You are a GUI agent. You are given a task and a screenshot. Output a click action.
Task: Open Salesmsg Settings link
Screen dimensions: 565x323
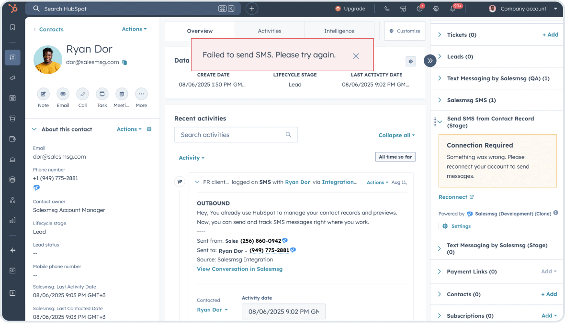[456, 226]
